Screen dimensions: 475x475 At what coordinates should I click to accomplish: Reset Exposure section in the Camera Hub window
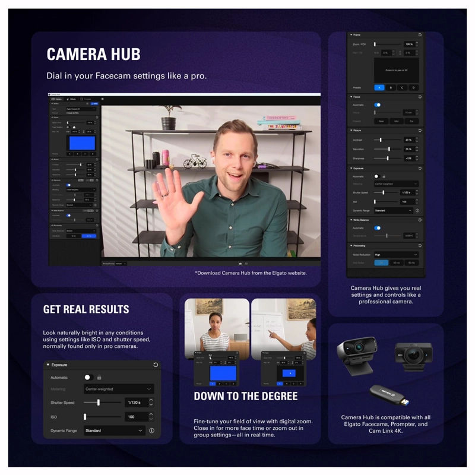click(97, 180)
